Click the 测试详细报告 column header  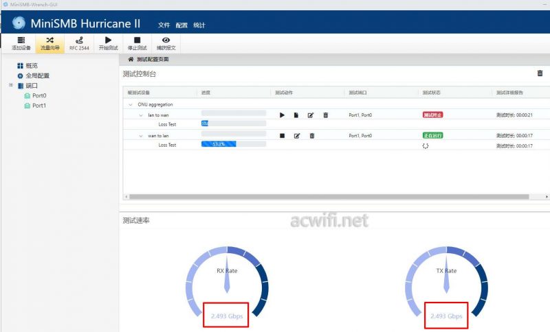pos(509,93)
